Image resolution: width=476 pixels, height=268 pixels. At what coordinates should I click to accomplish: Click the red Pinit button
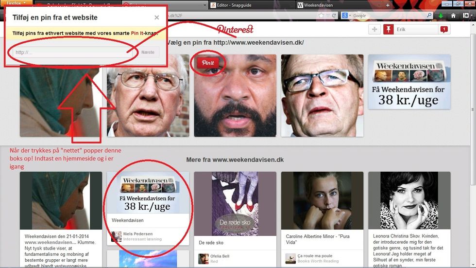pyautogui.click(x=208, y=63)
